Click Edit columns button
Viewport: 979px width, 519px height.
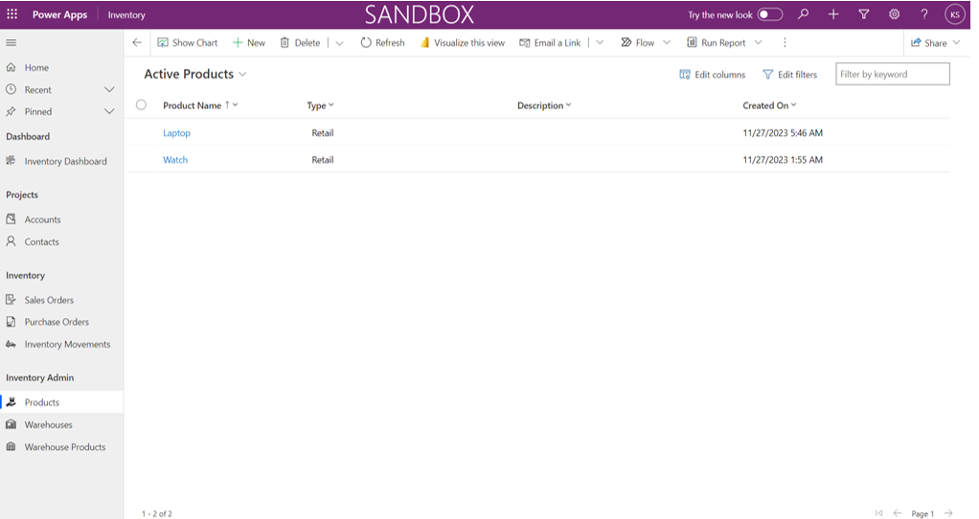(712, 75)
